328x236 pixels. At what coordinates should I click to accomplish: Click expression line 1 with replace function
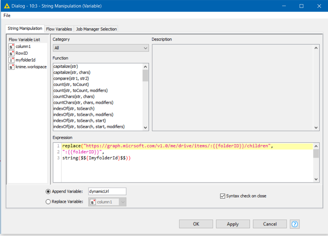[x=187, y=146]
